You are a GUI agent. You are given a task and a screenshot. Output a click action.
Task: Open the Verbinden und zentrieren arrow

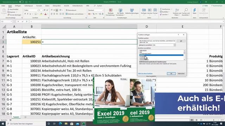tap(85, 14)
